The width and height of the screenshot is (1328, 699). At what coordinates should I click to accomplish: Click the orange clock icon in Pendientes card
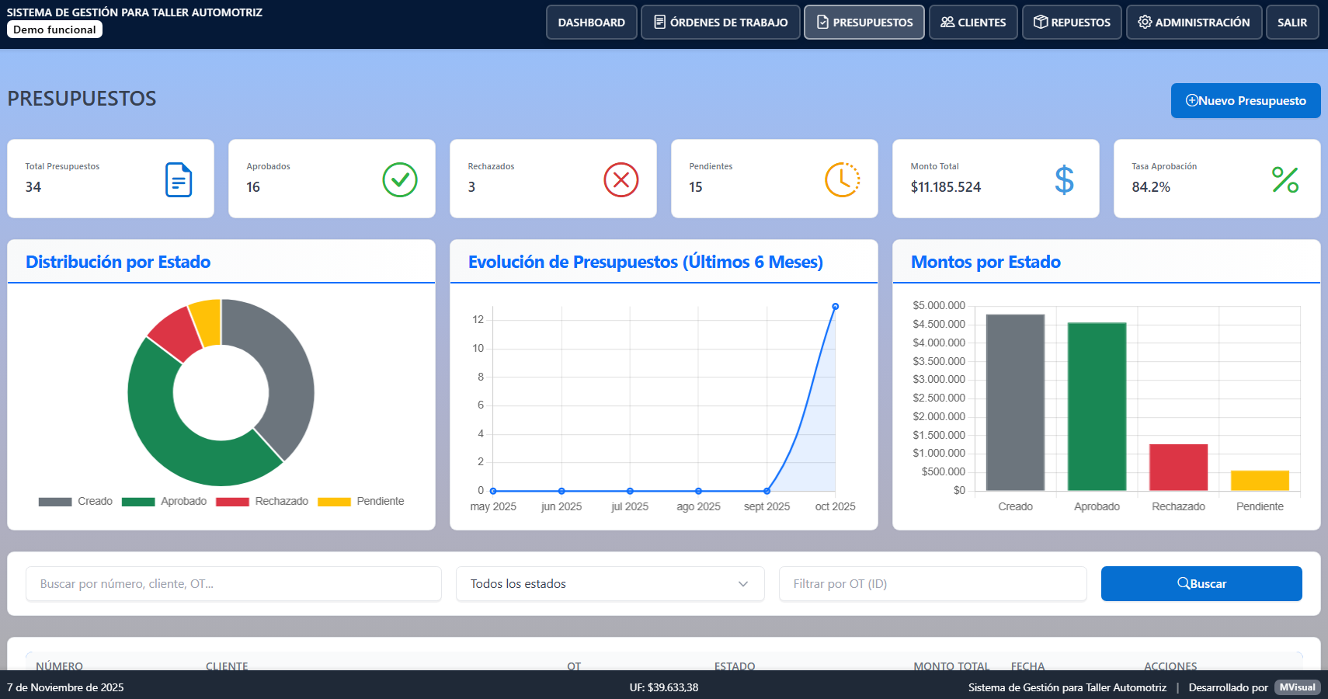843,180
